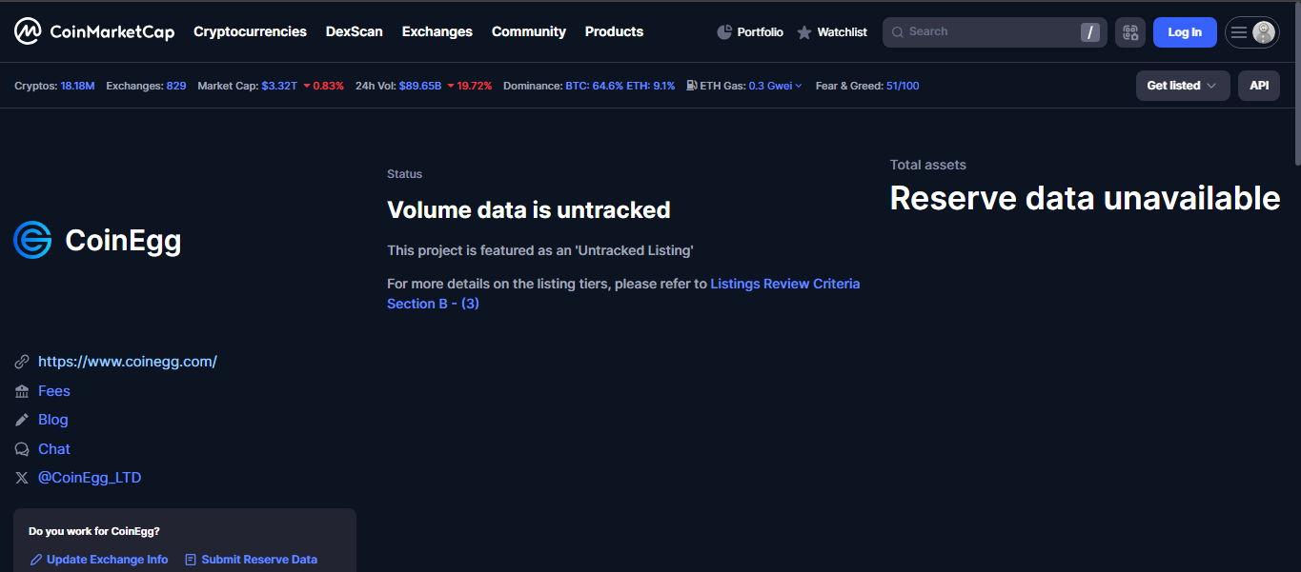Click the Blog pencil icon
This screenshot has height=572, width=1301.
[22, 420]
